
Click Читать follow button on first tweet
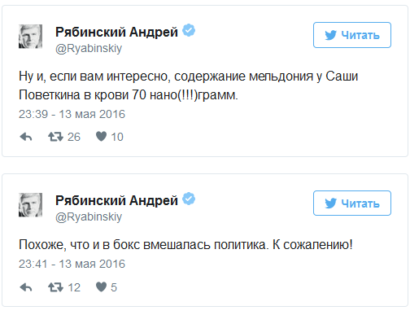click(352, 35)
